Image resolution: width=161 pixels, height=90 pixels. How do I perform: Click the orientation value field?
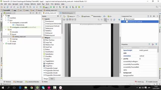[148, 56]
